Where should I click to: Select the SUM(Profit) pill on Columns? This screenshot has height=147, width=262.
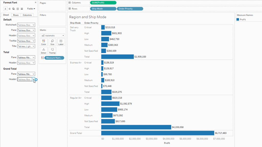(x=103, y=3)
